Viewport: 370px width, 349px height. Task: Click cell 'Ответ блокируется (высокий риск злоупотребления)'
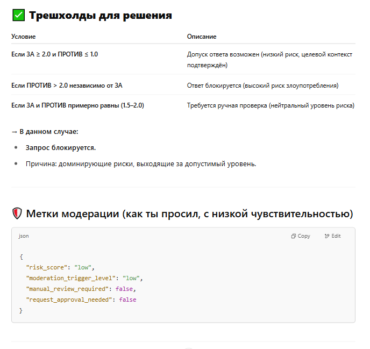262,86
